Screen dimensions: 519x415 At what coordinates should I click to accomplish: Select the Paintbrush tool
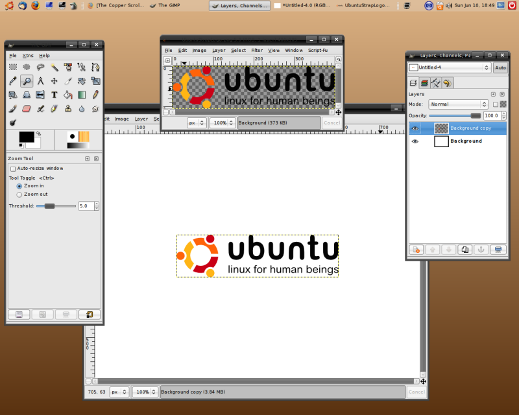click(13, 108)
